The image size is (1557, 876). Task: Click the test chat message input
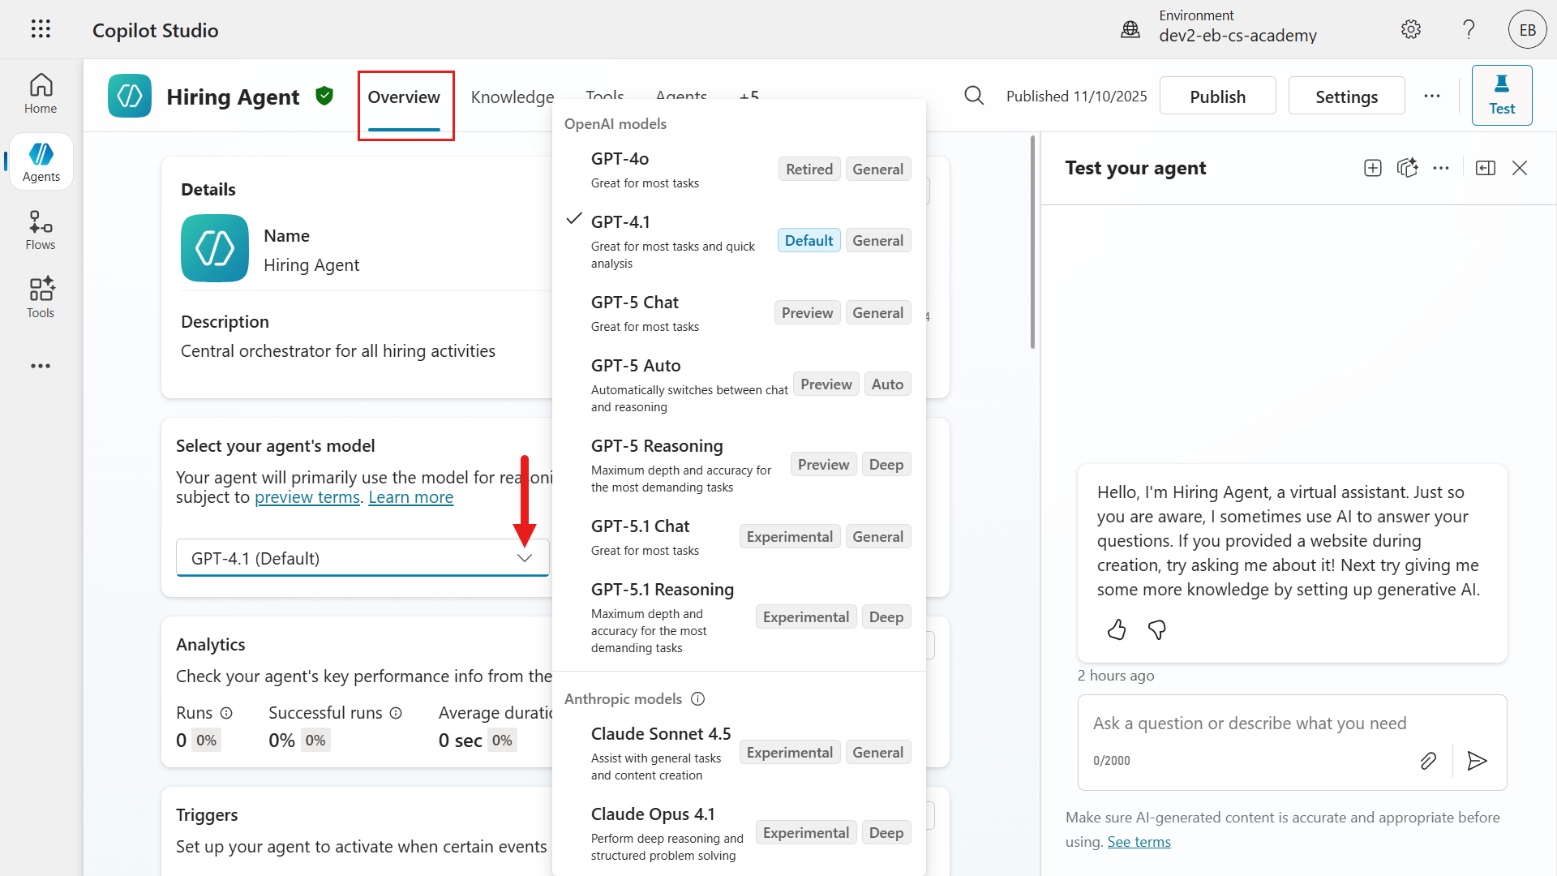1249,723
